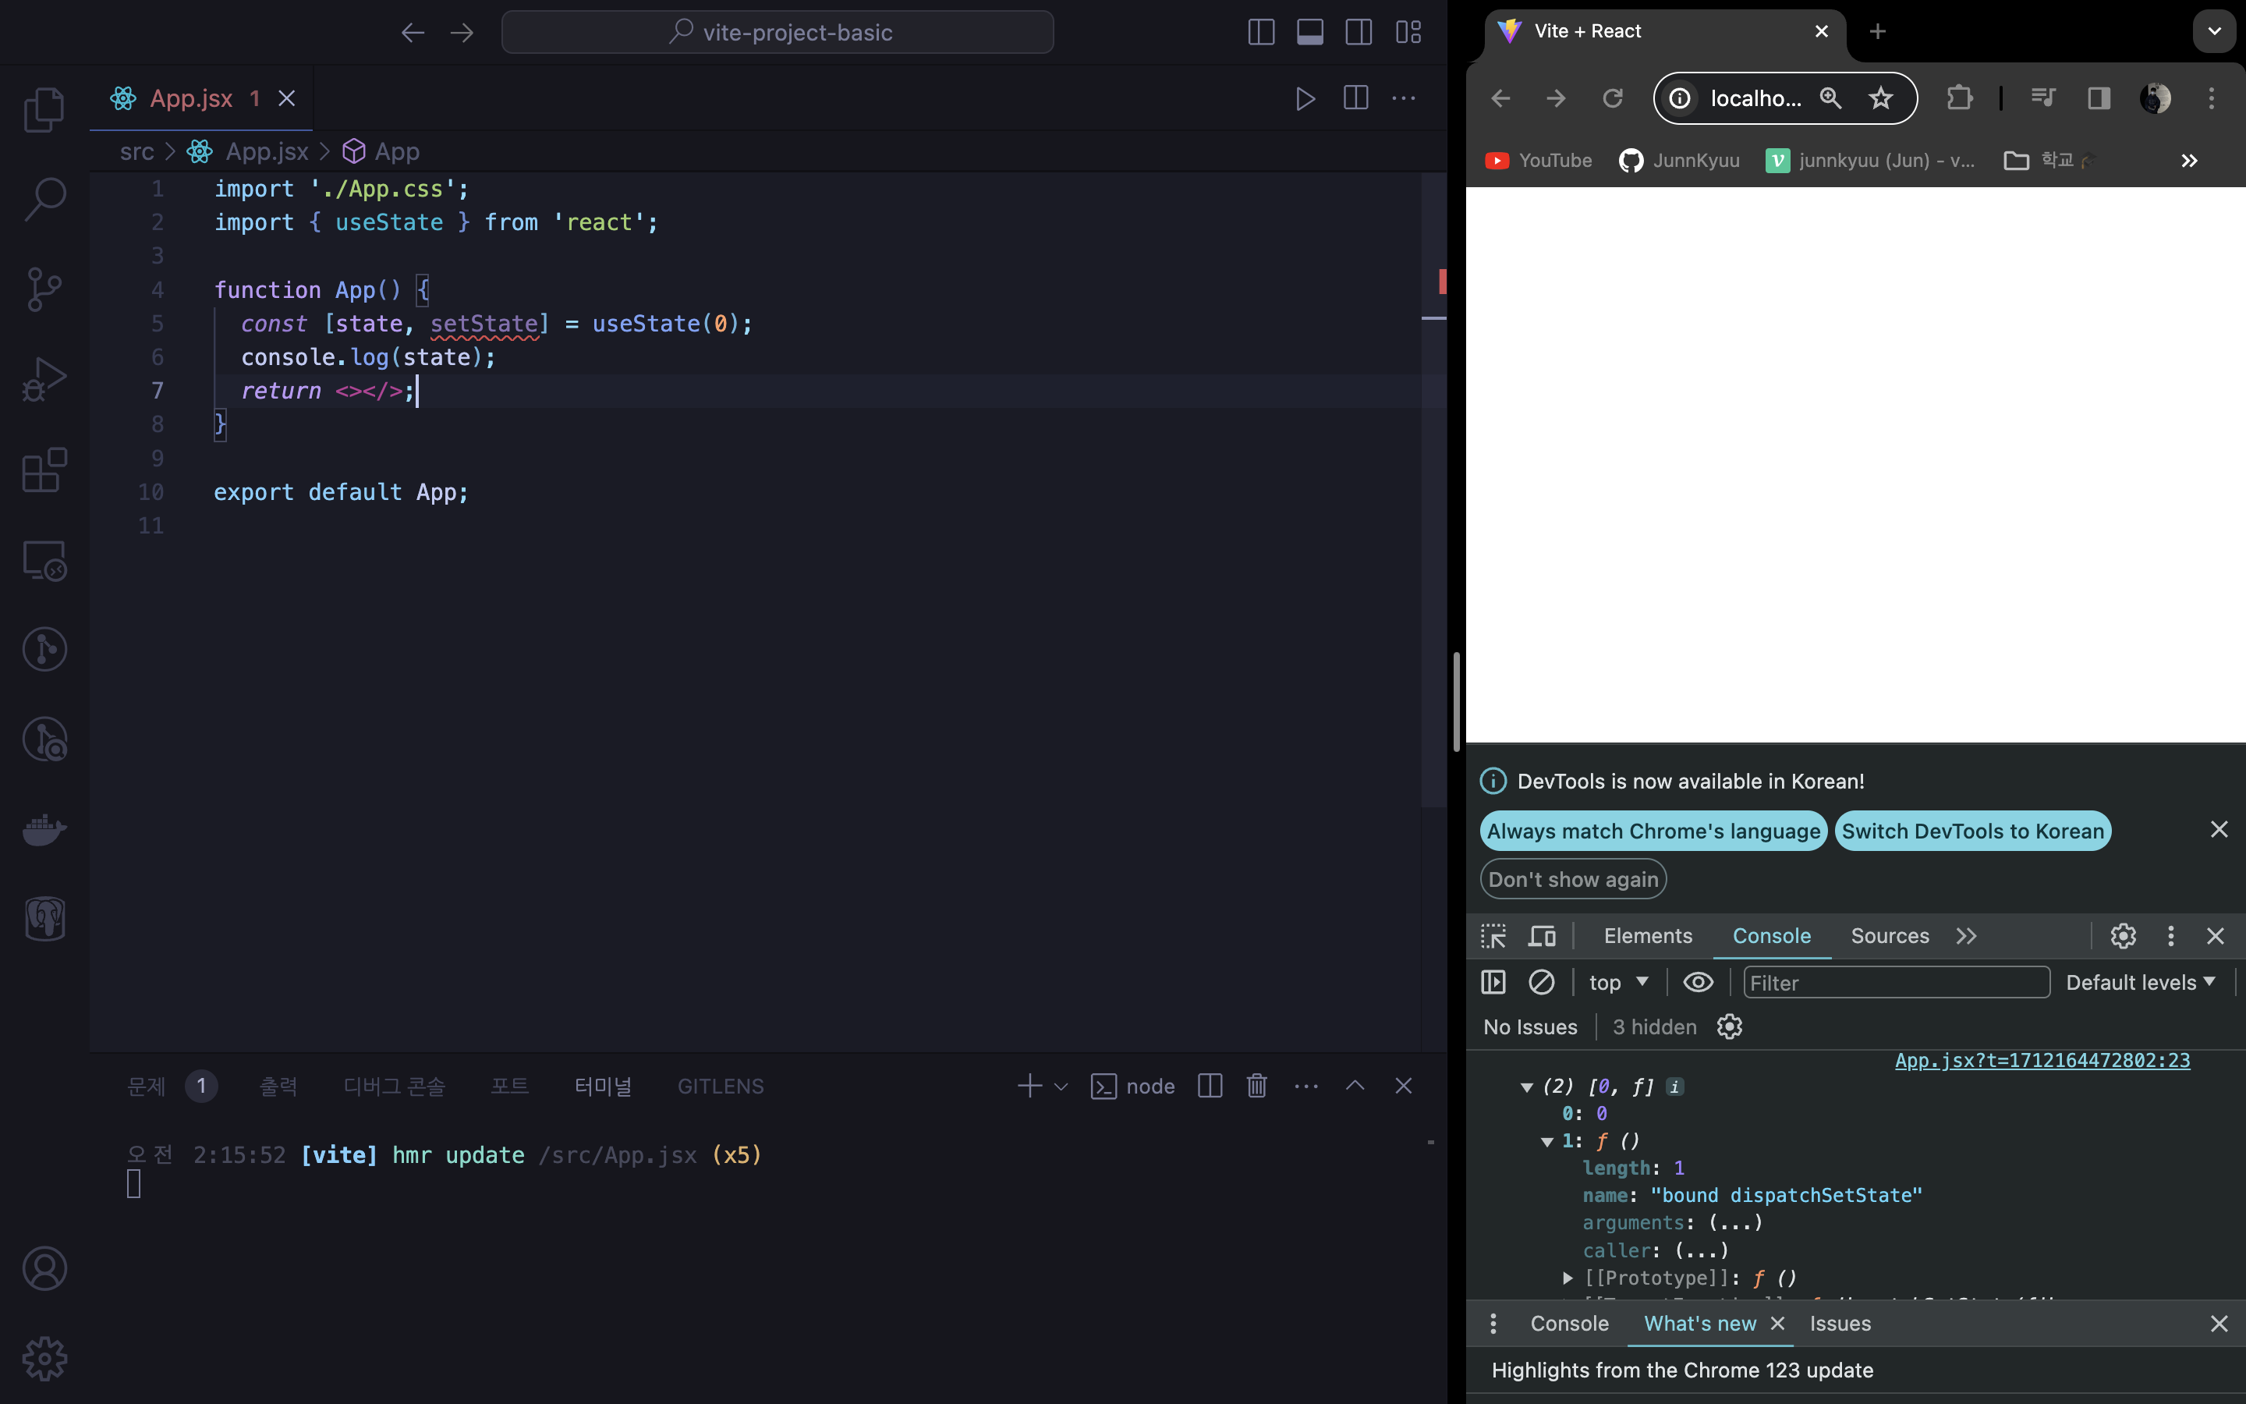
Task: Open the Run and Debug view
Action: [44, 379]
